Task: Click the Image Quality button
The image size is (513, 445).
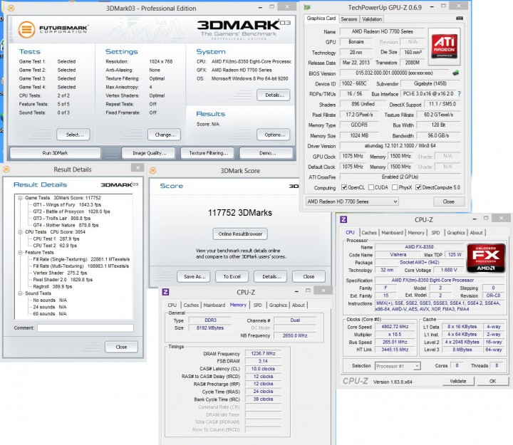Action: click(x=149, y=152)
